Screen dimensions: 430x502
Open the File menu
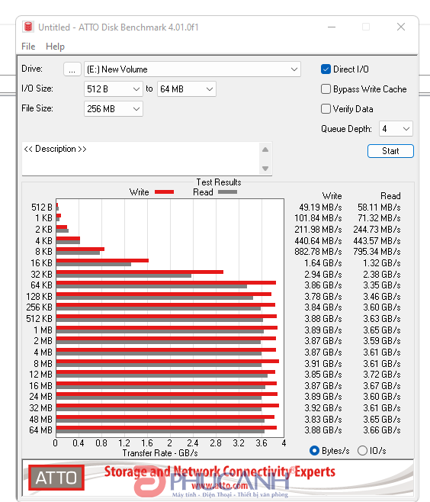[x=28, y=47]
